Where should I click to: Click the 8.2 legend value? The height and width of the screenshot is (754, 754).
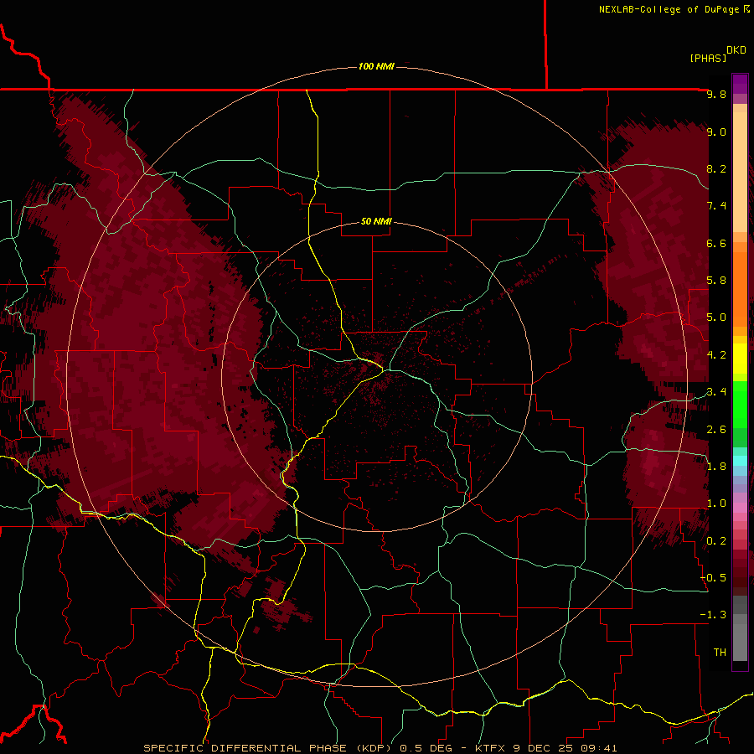[716, 168]
